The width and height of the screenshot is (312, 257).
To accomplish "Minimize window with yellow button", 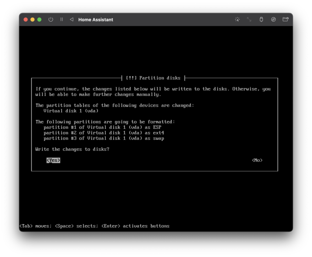I will [x=32, y=20].
